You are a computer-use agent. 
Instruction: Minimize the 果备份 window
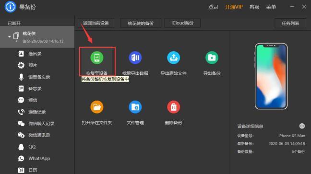pos(292,7)
